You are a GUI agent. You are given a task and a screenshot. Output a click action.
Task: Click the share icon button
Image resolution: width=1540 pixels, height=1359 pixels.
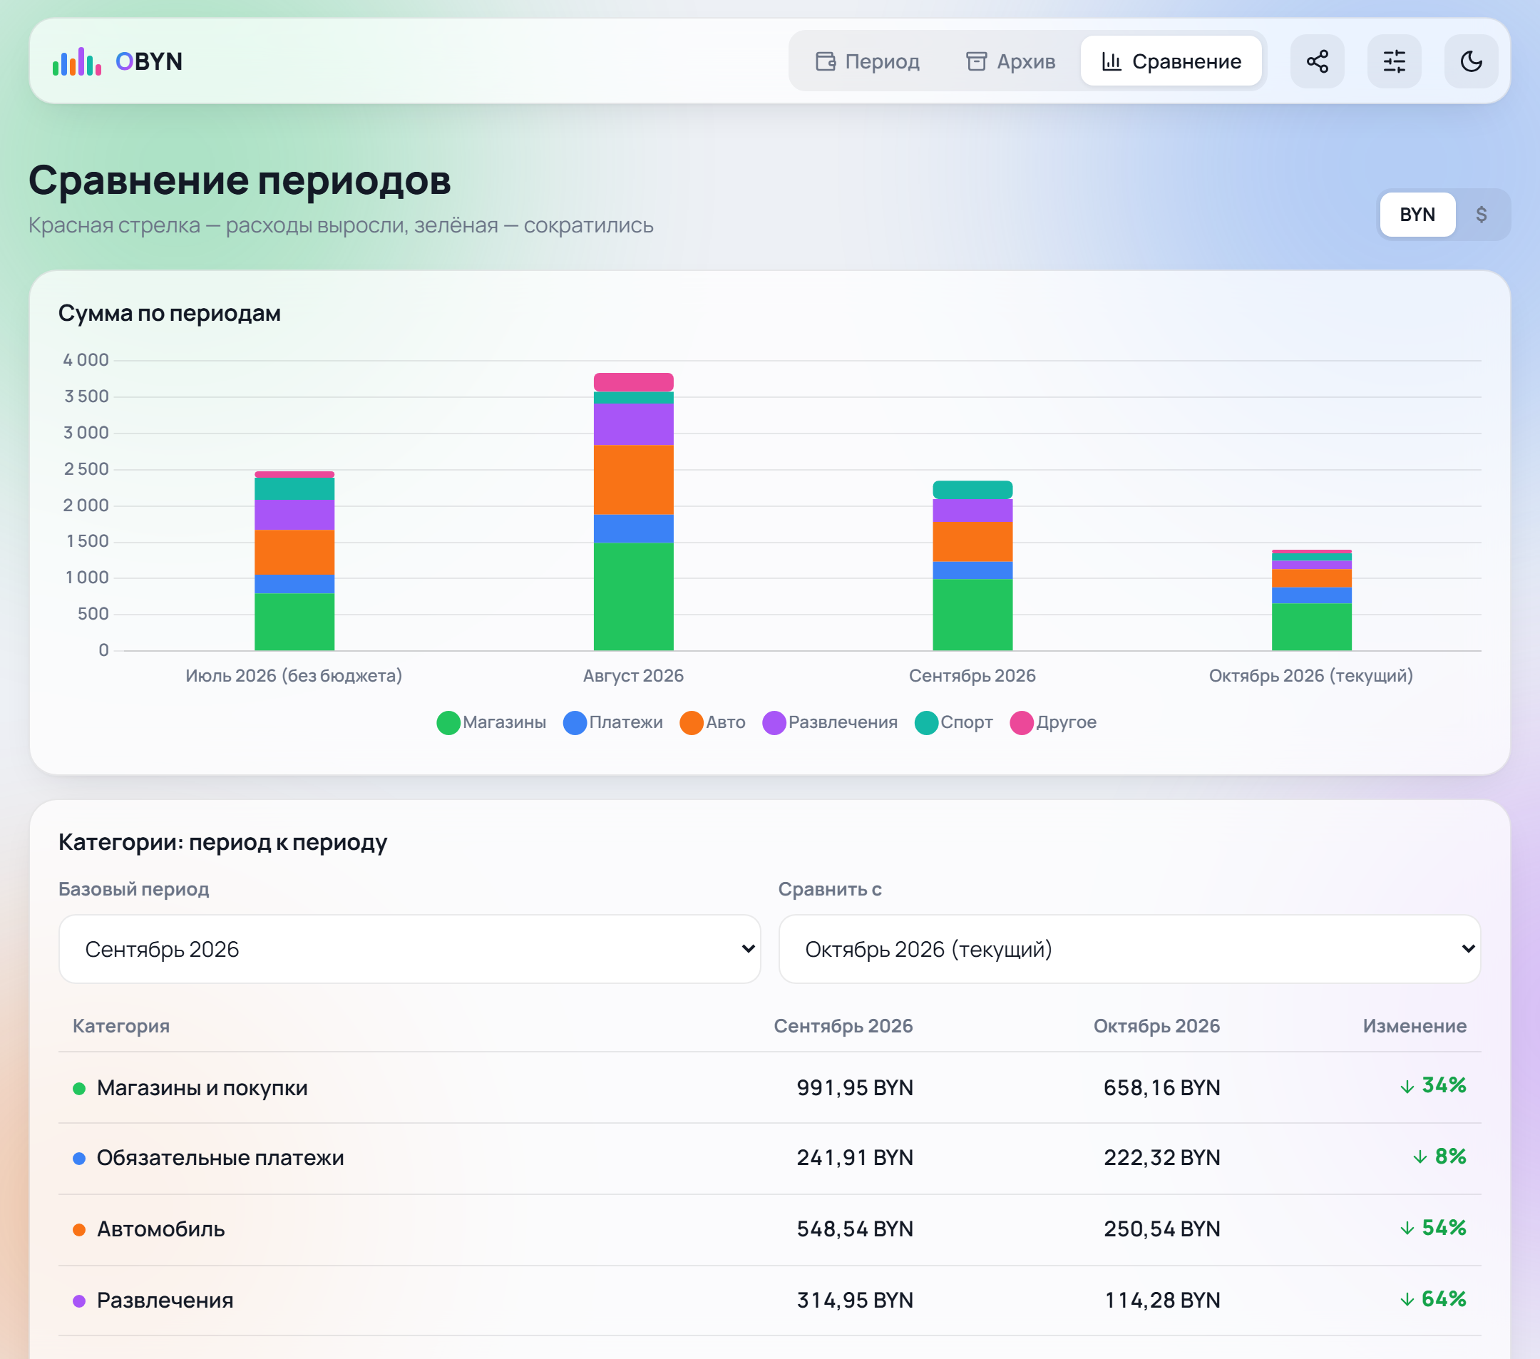(x=1317, y=61)
